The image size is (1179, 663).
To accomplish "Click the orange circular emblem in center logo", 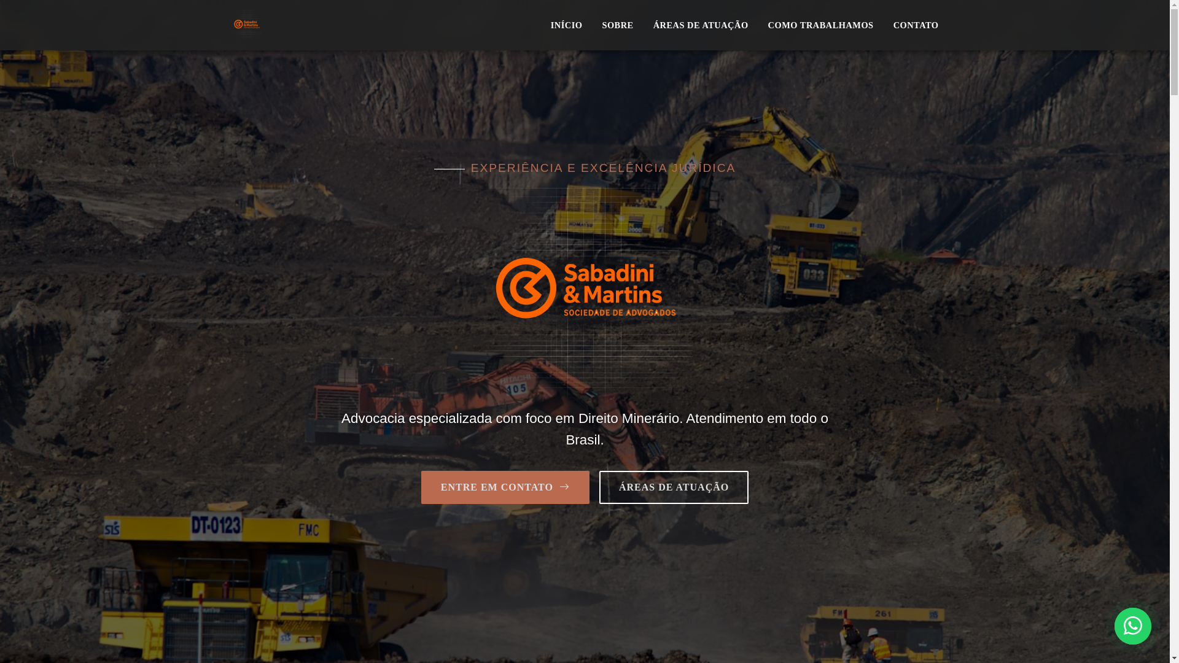I will pyautogui.click(x=526, y=288).
